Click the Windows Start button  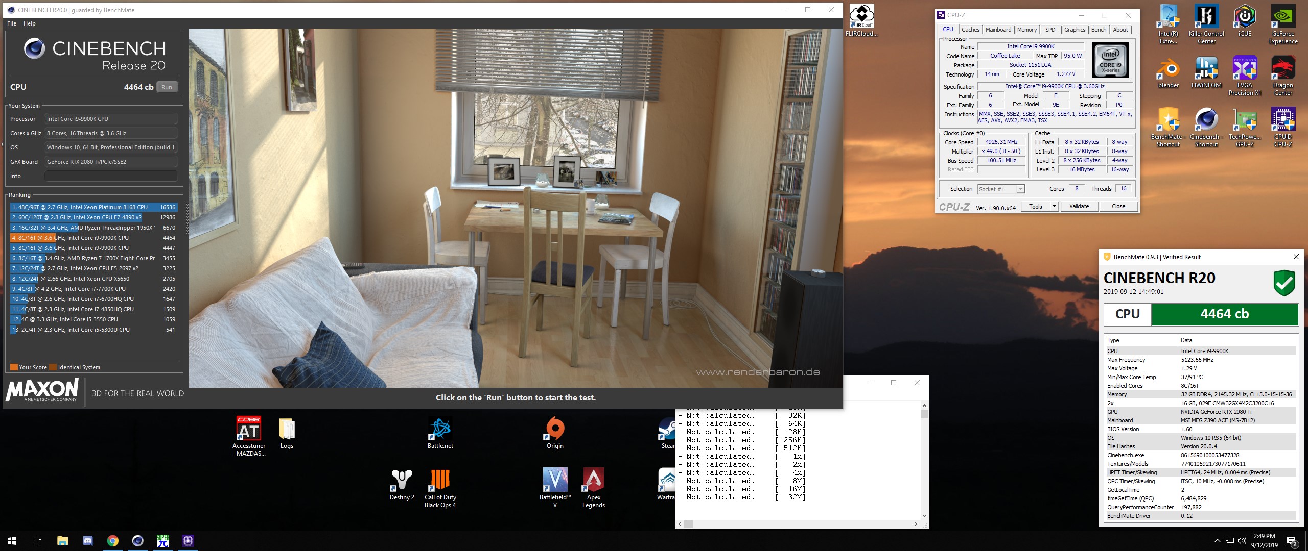[12, 541]
